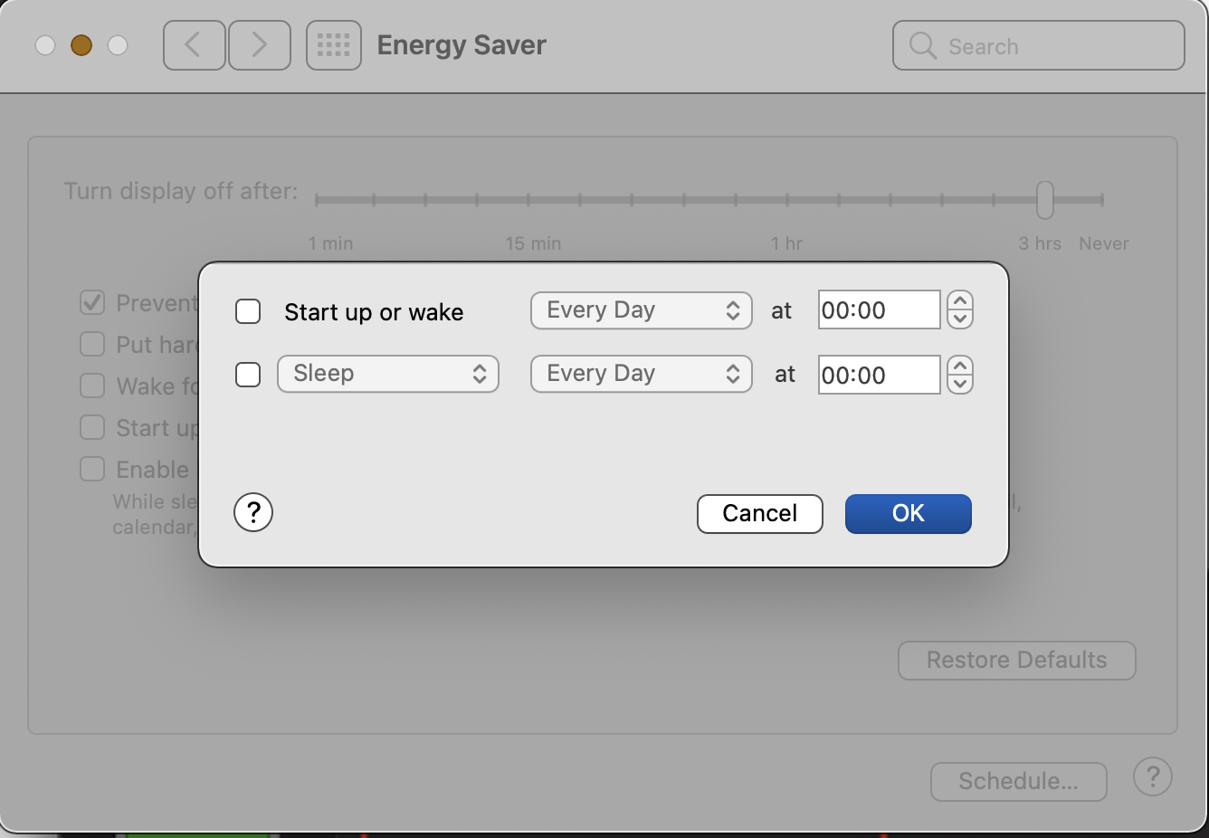
Task: Click the start up time field
Action: pyautogui.click(x=878, y=310)
